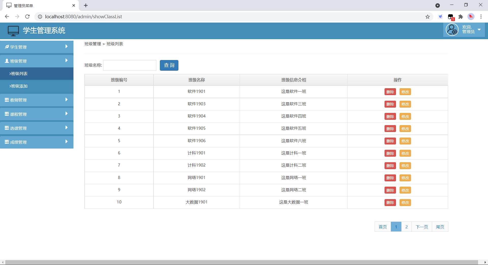488x265 pixels.
Task: Expand the 教师管理 sidebar section
Action: [37, 100]
